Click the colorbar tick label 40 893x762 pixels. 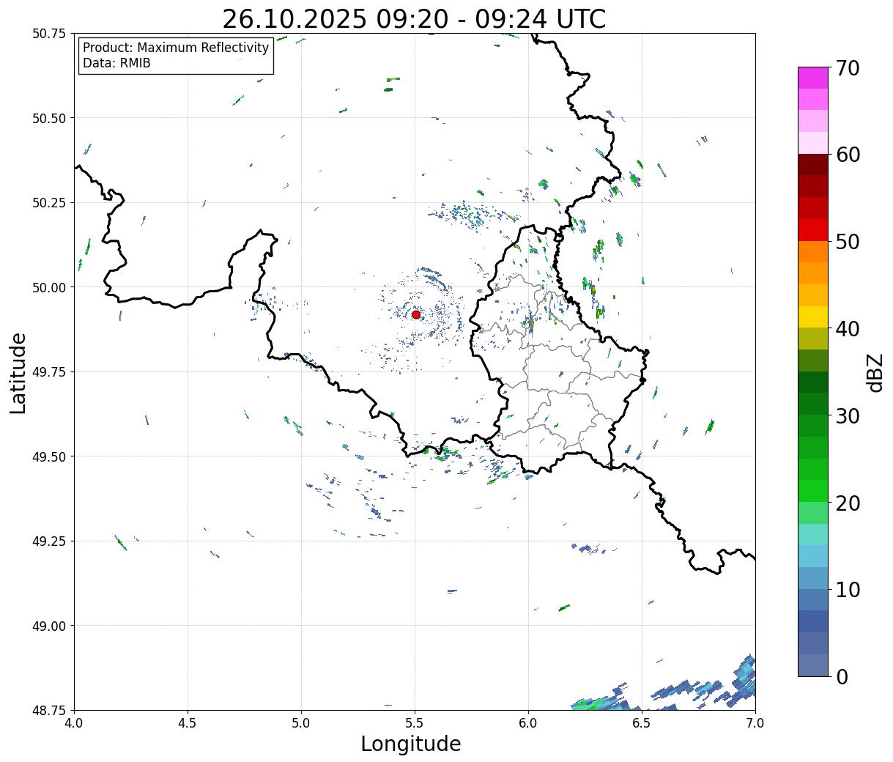coord(848,329)
